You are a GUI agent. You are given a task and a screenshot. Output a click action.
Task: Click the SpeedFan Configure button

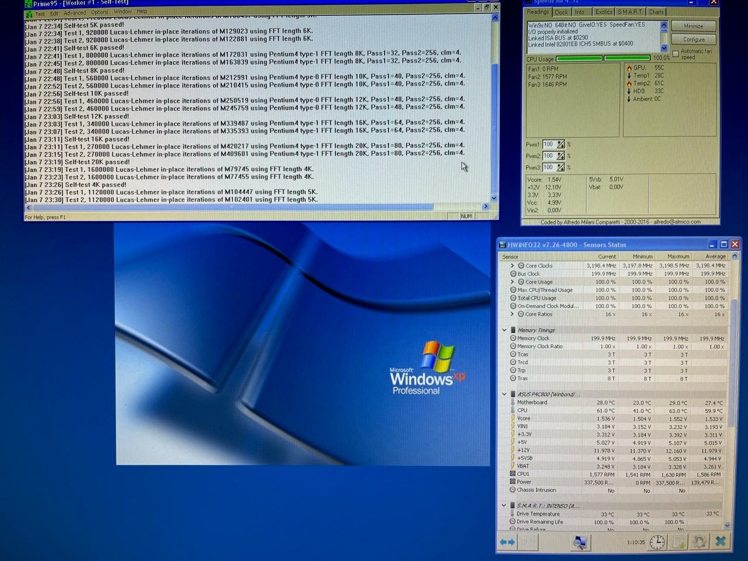[x=694, y=40]
